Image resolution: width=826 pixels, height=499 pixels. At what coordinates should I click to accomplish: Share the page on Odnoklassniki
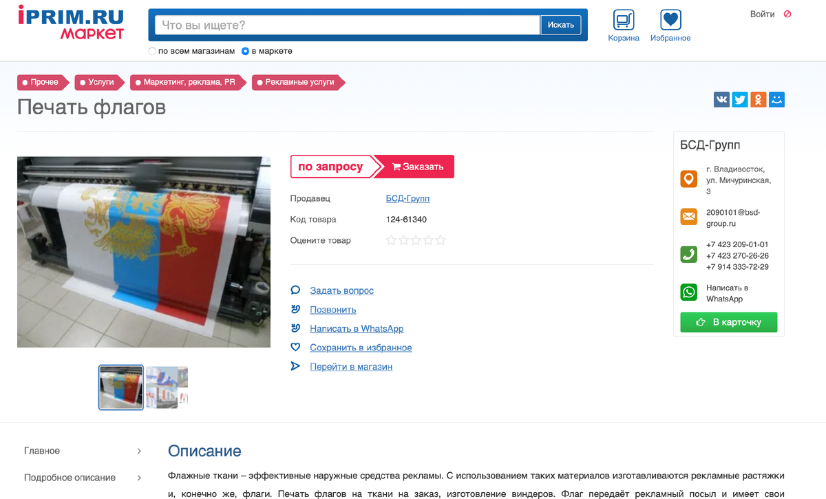point(759,100)
